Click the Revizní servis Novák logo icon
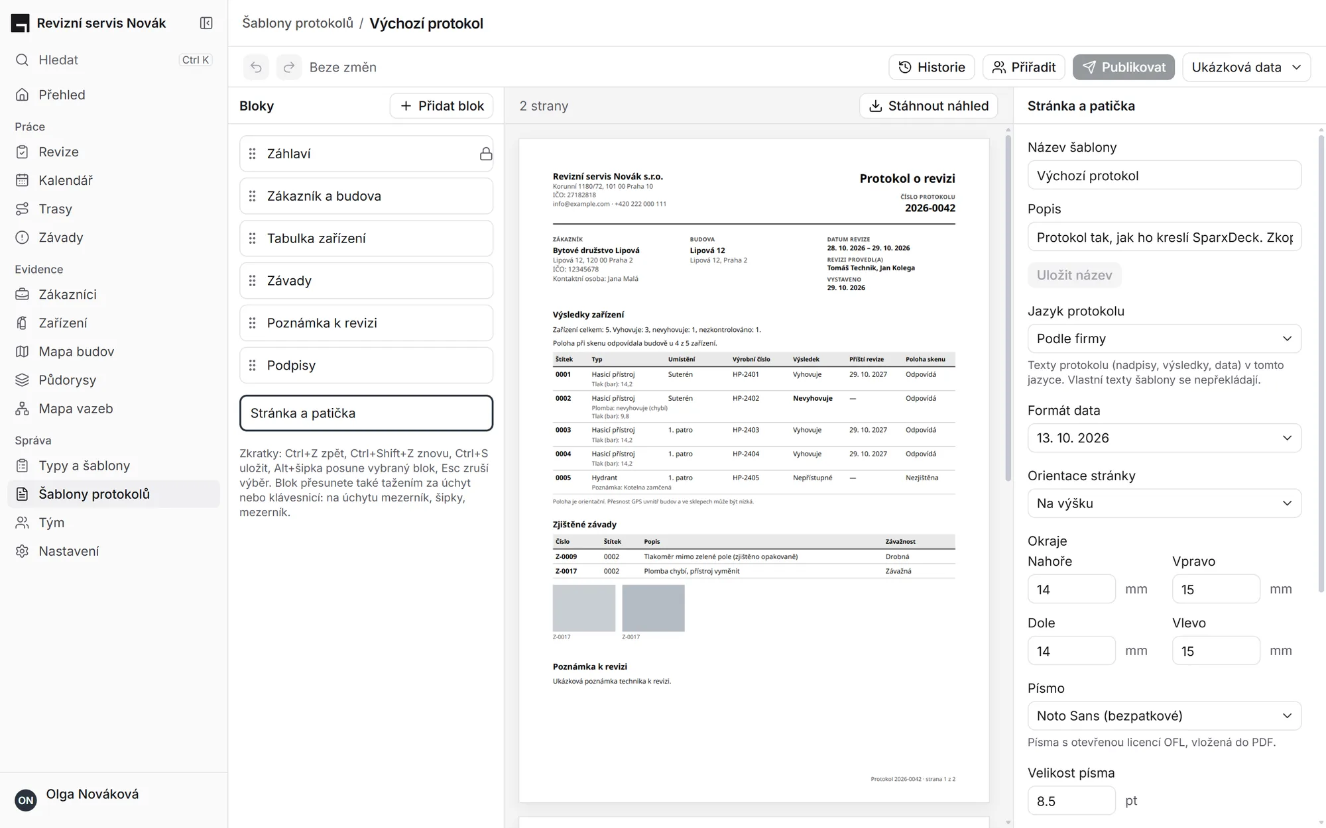The width and height of the screenshot is (1326, 828). coord(20,23)
